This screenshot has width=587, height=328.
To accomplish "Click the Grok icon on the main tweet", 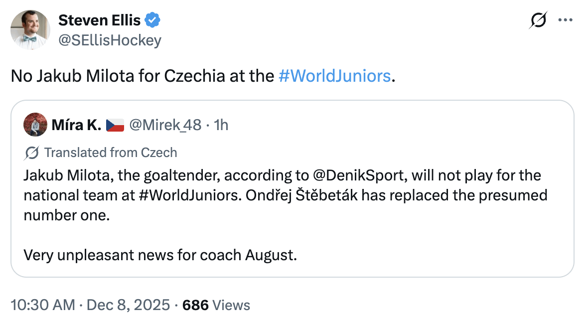I will (538, 20).
